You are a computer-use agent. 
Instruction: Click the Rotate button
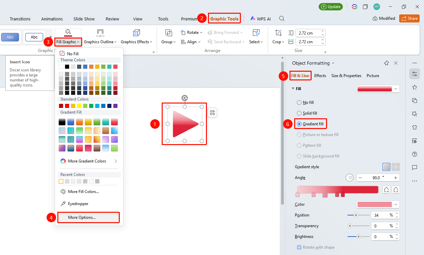192,33
